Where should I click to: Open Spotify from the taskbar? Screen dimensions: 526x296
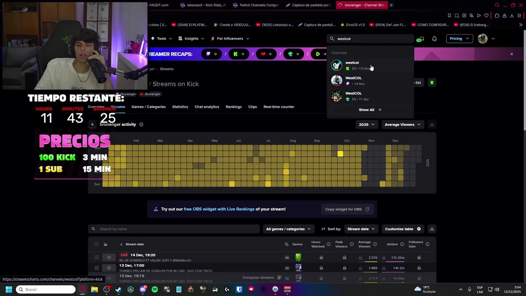[x=155, y=289]
